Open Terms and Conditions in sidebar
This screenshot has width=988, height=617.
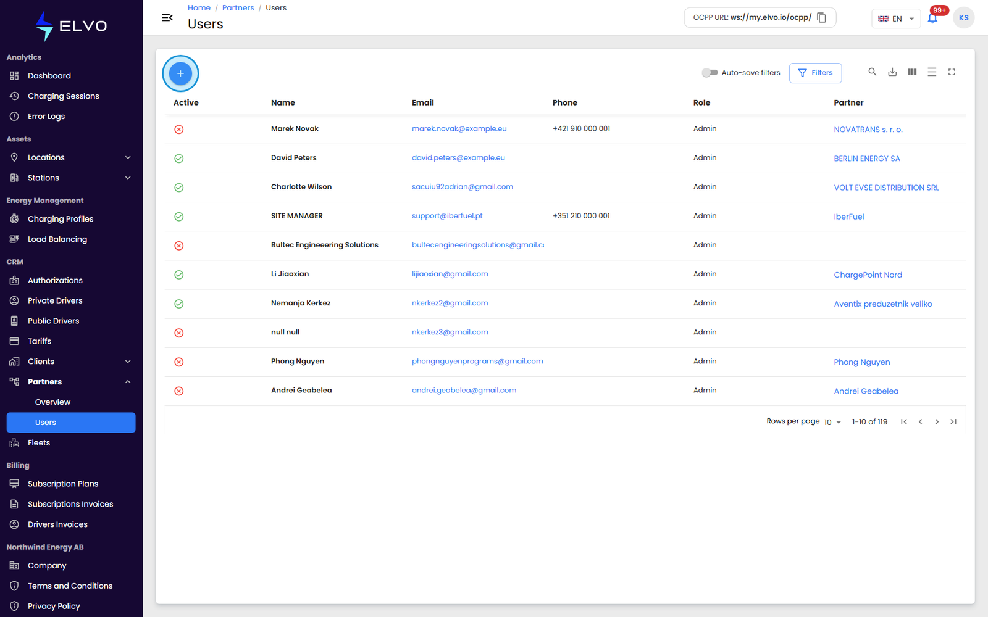click(x=71, y=586)
